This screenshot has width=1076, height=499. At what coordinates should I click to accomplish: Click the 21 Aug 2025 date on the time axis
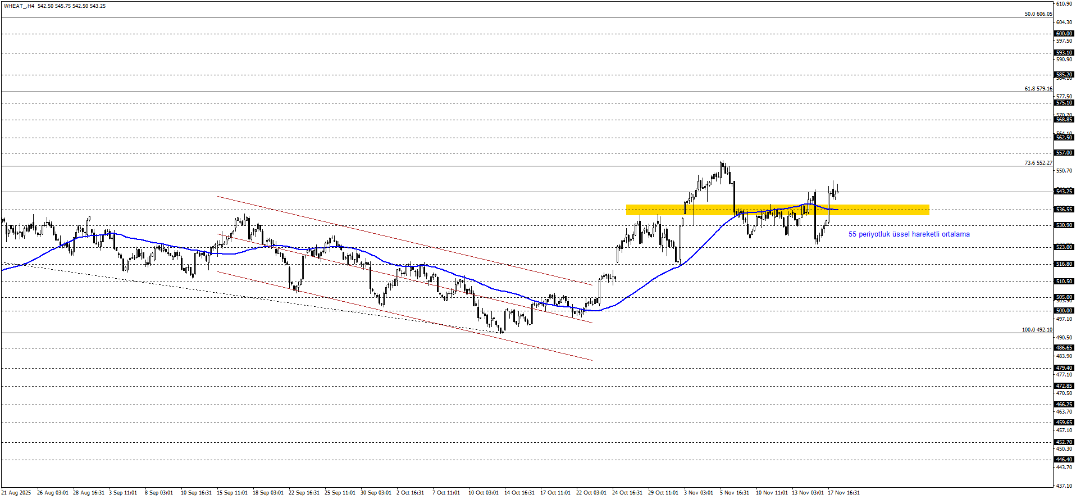pyautogui.click(x=17, y=493)
